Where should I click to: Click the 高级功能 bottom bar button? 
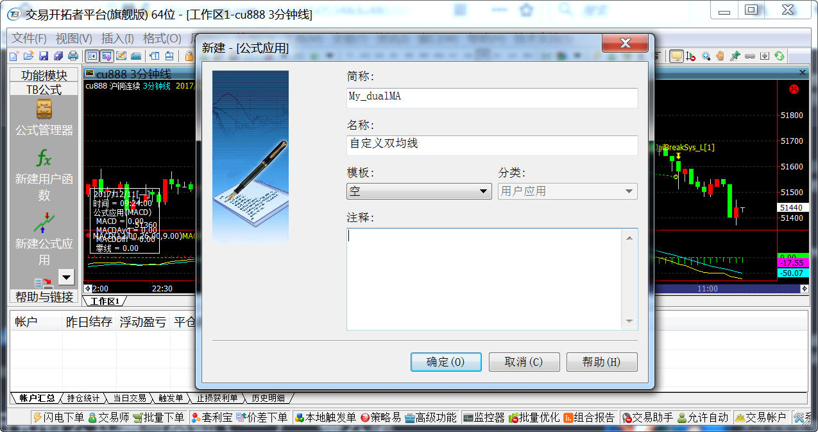430,418
